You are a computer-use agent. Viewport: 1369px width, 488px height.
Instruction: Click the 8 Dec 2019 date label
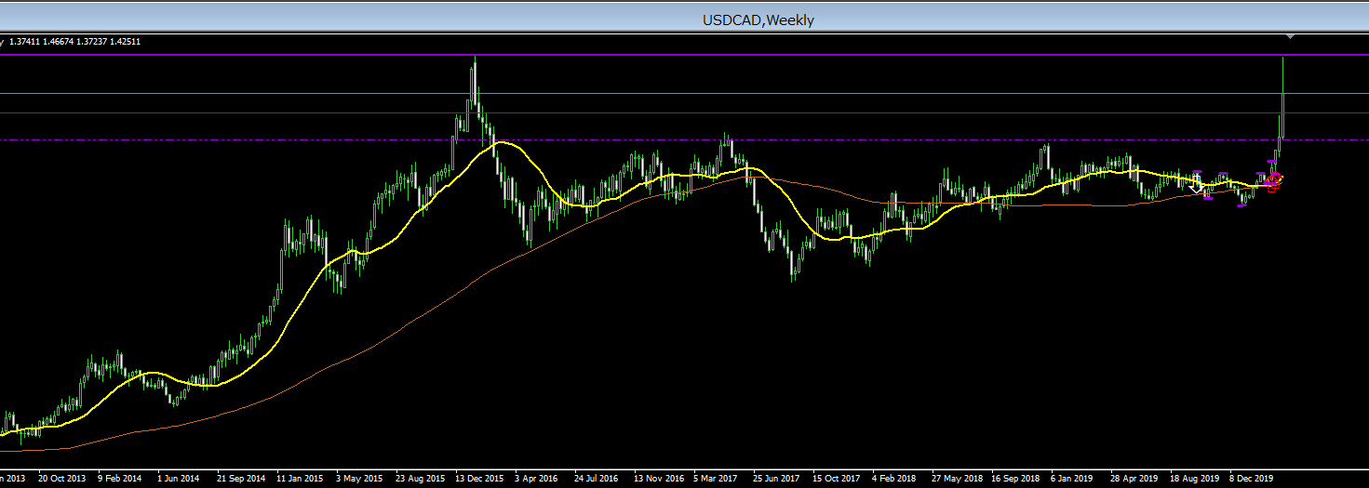coord(1254,479)
